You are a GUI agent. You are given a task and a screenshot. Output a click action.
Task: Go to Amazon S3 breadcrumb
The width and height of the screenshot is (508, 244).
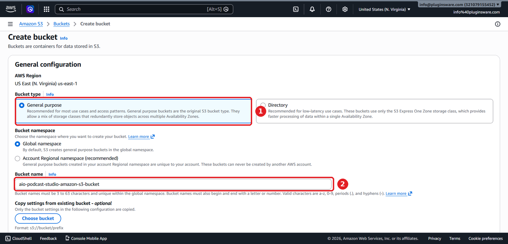coord(31,24)
